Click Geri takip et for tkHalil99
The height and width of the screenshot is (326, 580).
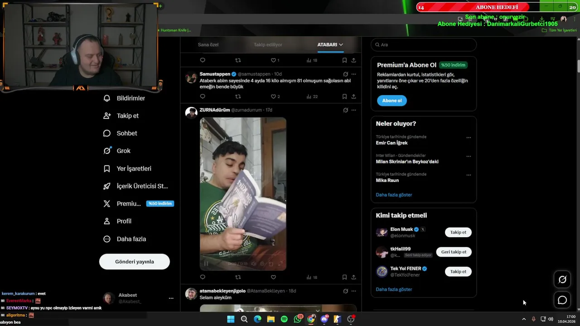tap(454, 252)
